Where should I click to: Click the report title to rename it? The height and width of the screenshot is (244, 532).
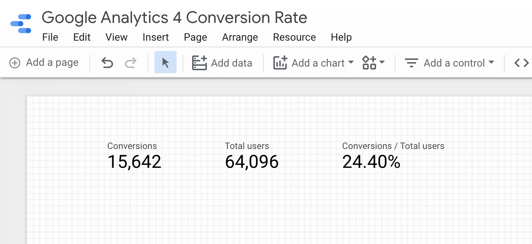pyautogui.click(x=174, y=17)
